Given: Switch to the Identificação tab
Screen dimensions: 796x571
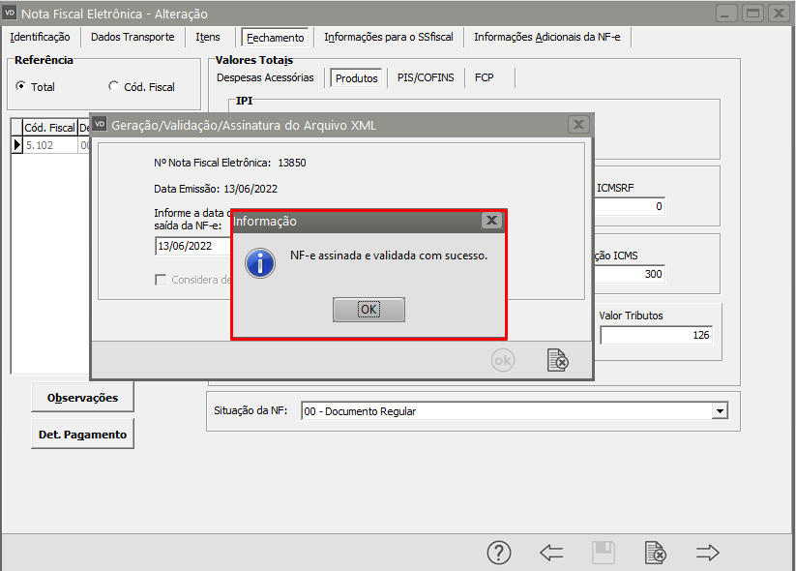Looking at the screenshot, I should point(40,37).
